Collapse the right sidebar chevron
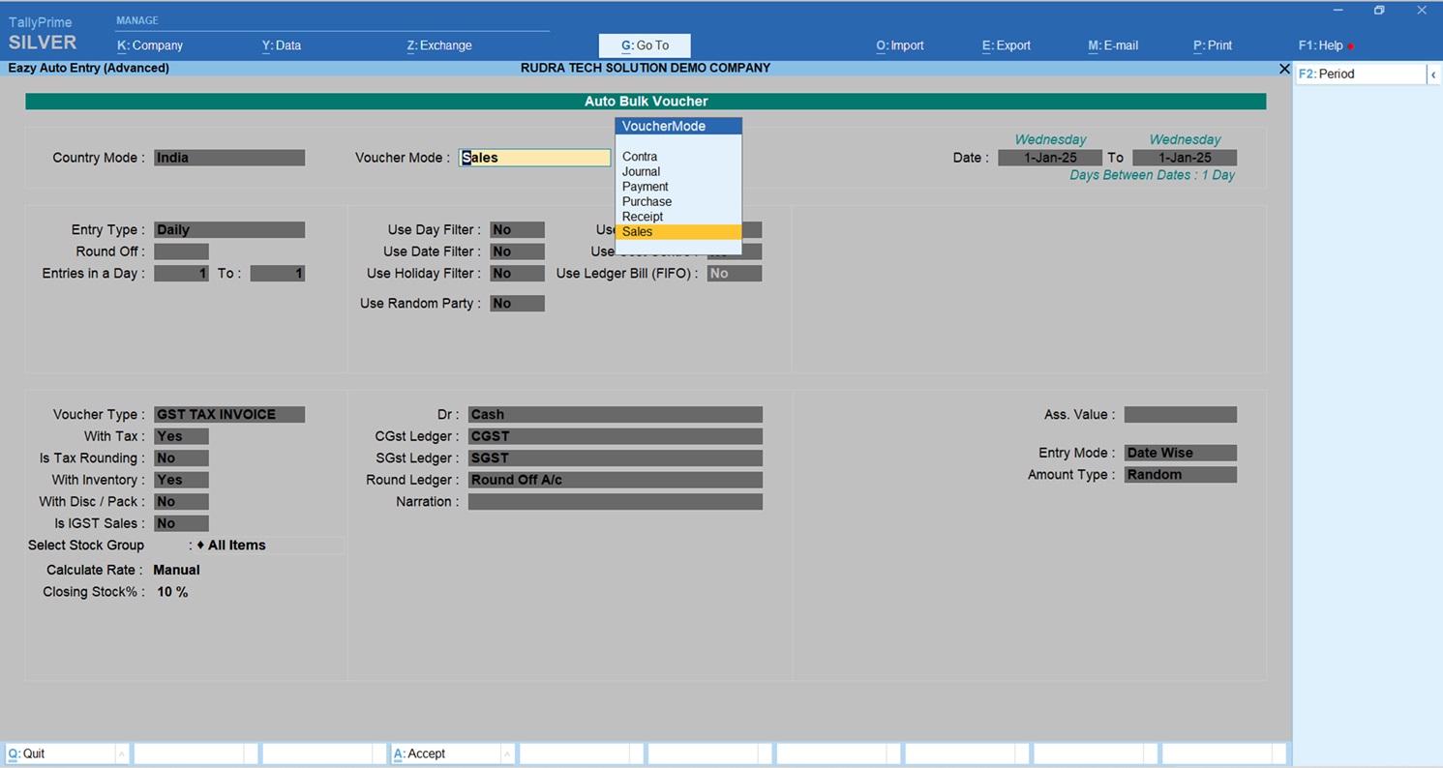 (x=1433, y=74)
